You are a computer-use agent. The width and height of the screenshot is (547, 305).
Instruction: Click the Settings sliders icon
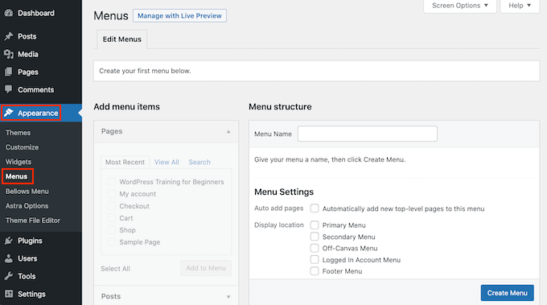tap(8, 294)
